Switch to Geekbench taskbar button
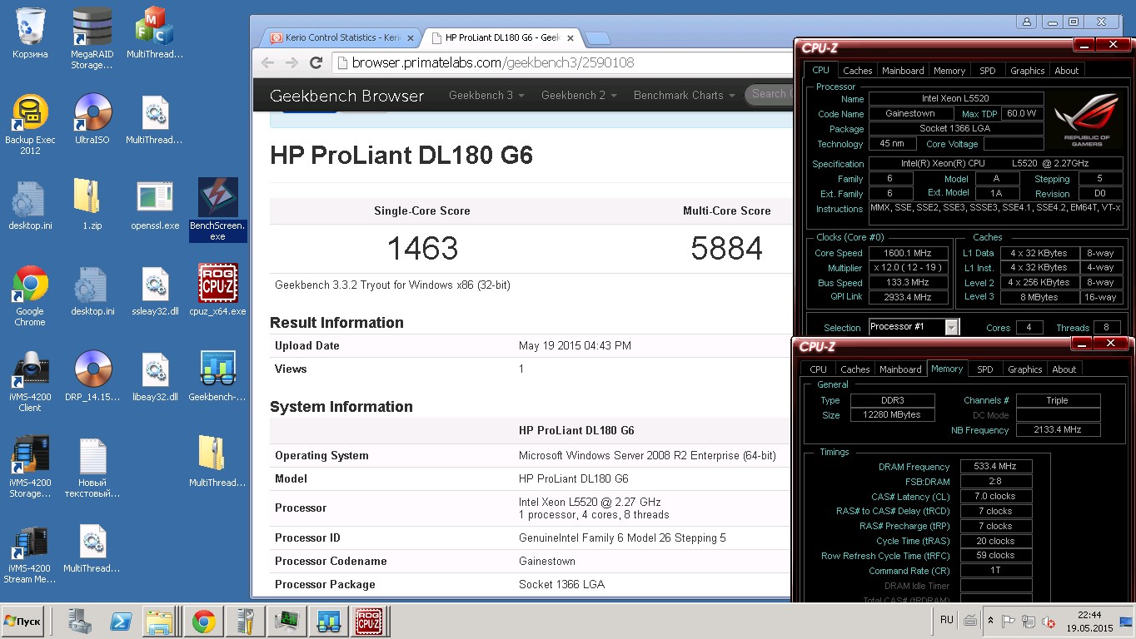This screenshot has width=1136, height=639. tap(329, 622)
